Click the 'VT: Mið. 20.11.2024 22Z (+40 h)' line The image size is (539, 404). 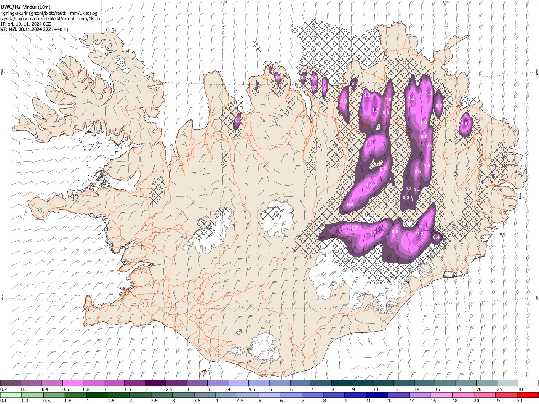point(35,29)
